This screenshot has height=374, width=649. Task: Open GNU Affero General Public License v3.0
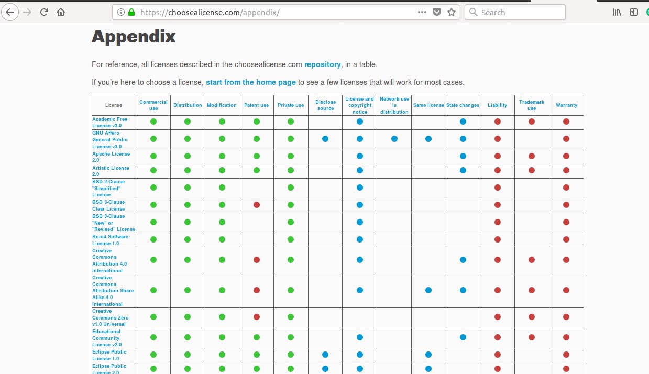click(110, 140)
